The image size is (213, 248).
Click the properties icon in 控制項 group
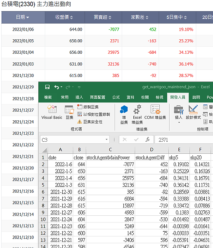[205, 107]
